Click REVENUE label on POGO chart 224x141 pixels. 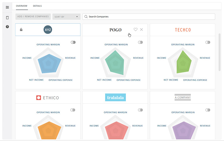(138, 58)
